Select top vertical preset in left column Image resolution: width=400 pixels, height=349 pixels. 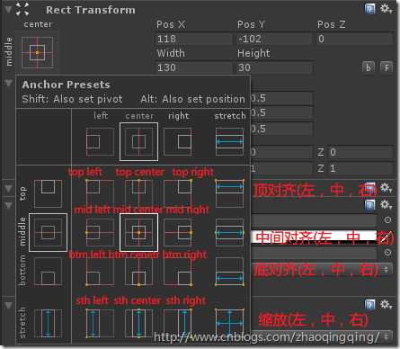point(48,193)
